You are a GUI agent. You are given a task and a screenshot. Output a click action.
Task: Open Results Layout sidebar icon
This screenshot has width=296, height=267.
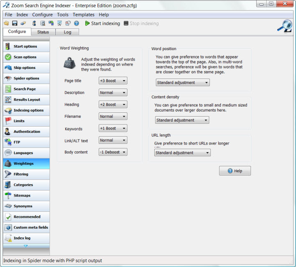coord(8,99)
